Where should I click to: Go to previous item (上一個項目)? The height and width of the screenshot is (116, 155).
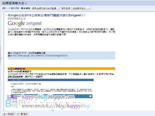point(9,114)
